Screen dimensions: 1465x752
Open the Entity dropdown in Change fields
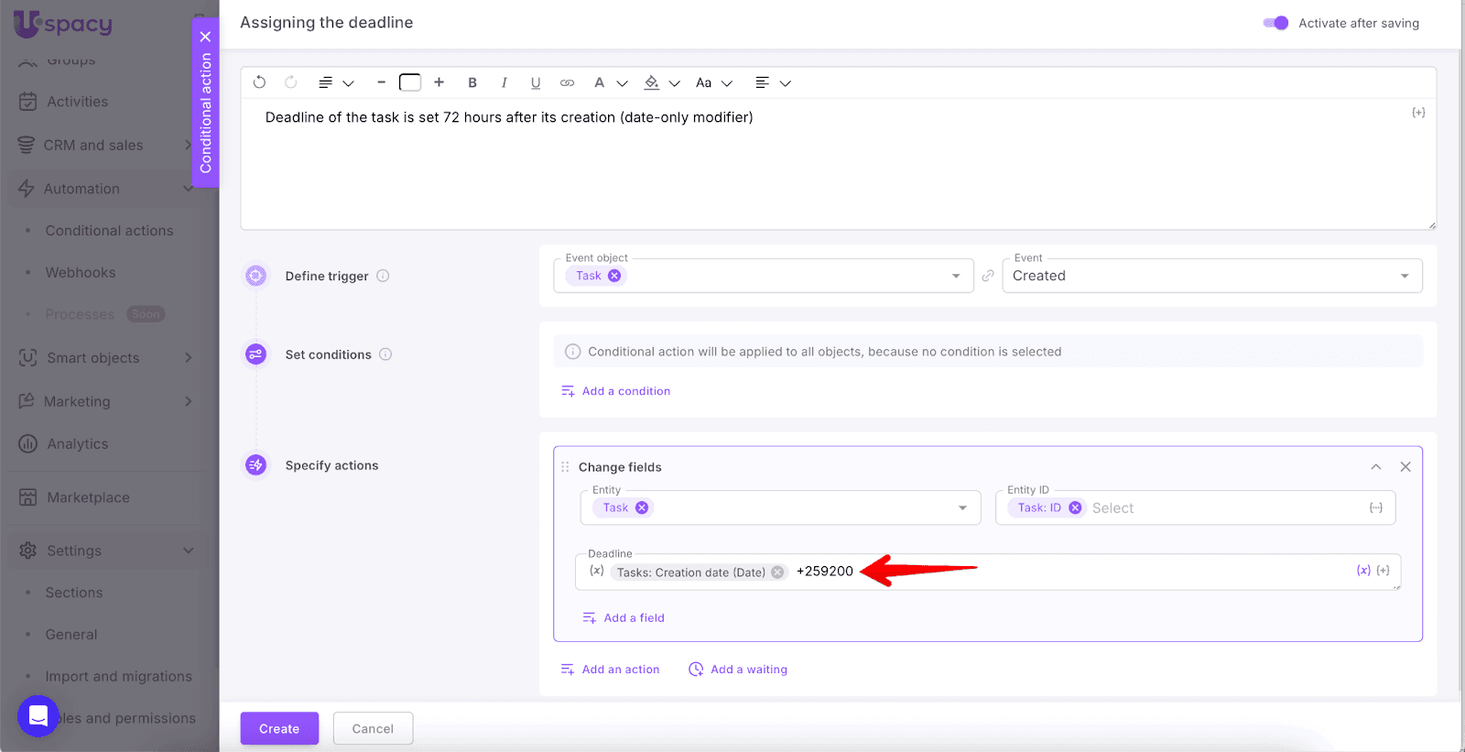click(x=962, y=508)
